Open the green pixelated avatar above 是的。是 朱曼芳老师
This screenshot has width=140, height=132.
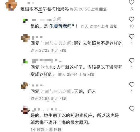point(25,21)
